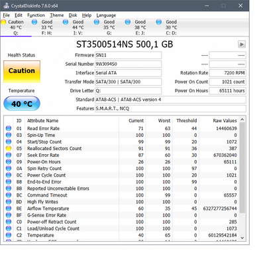
Task: Click the yellow Caution health status button
Action: coord(22,72)
